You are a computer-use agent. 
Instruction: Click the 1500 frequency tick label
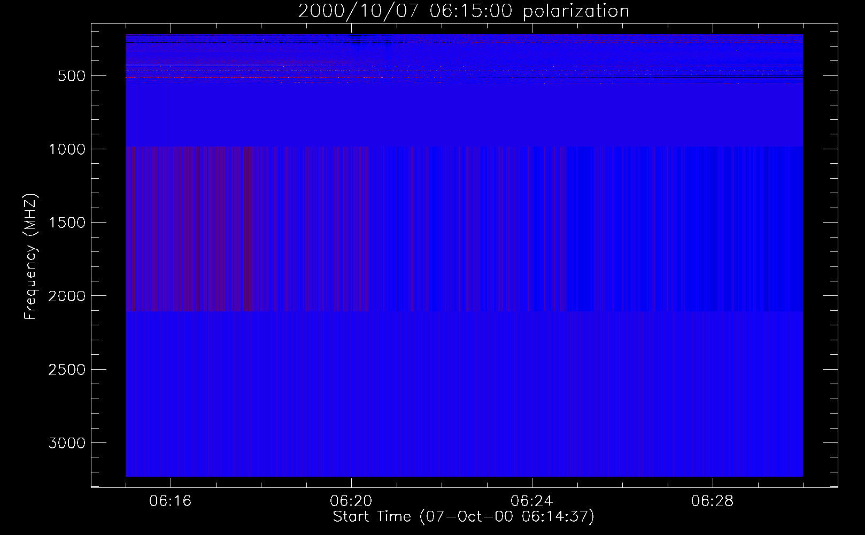(x=67, y=223)
